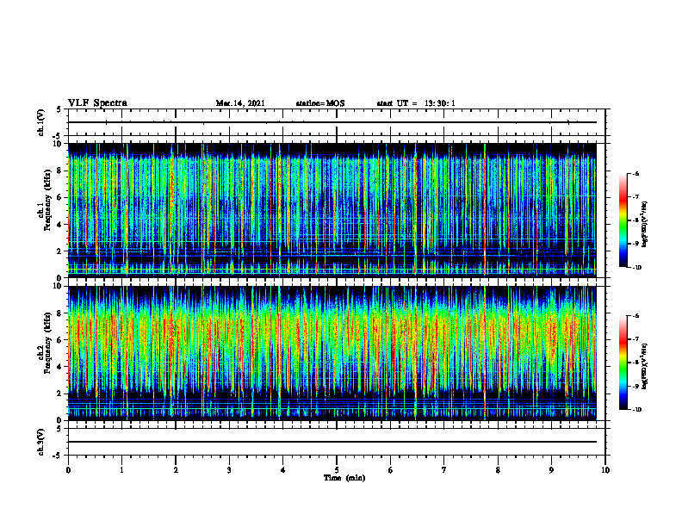Click time axis tick label 4

tap(283, 470)
